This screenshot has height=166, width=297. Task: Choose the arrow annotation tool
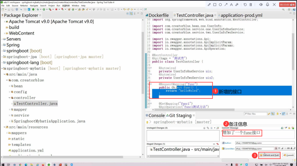226,4
